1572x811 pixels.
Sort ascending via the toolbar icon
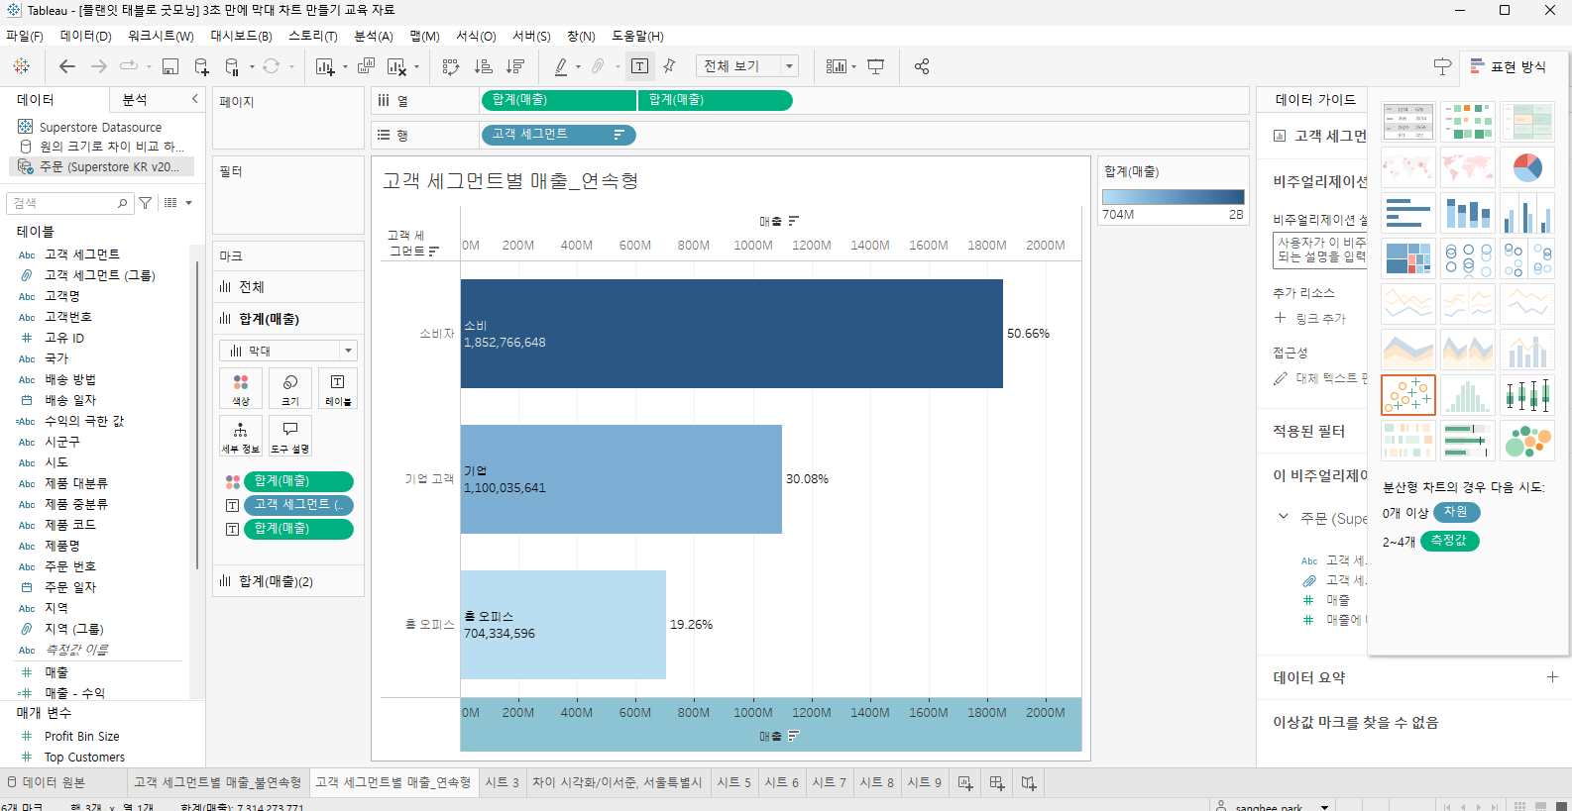point(484,66)
